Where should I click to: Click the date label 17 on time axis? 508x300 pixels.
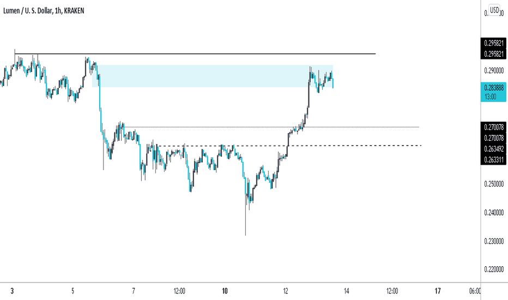[x=438, y=291]
